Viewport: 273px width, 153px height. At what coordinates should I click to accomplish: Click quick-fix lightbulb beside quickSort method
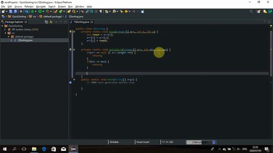(x=70, y=50)
